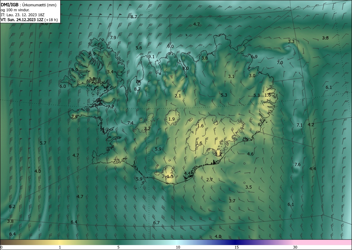The height and width of the screenshot is (250, 352).
Task: Click the colorbar scale label 0
Action: [x=1, y=247]
